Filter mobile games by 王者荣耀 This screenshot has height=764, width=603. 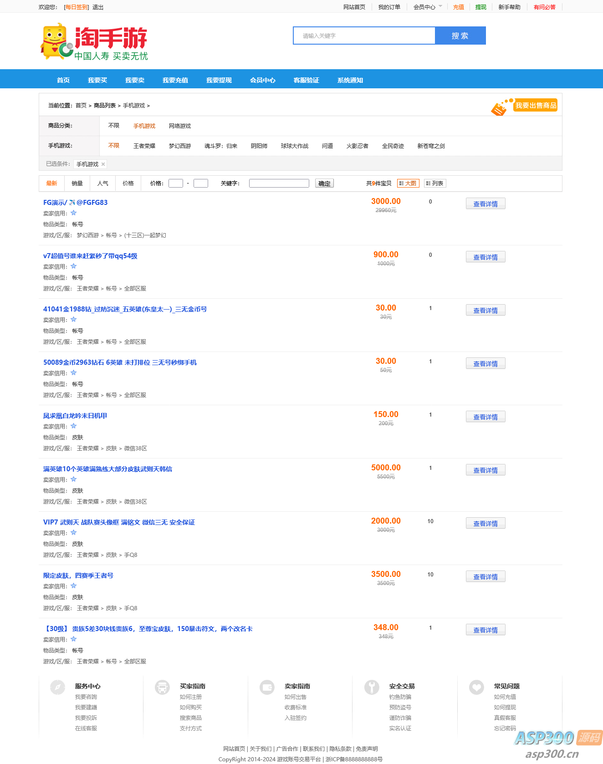[144, 146]
